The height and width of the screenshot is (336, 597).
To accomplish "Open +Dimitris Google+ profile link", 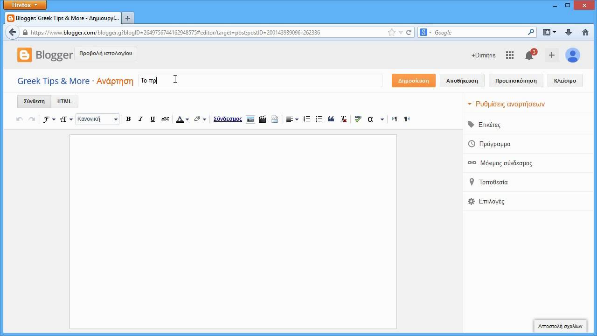I will tap(483, 55).
